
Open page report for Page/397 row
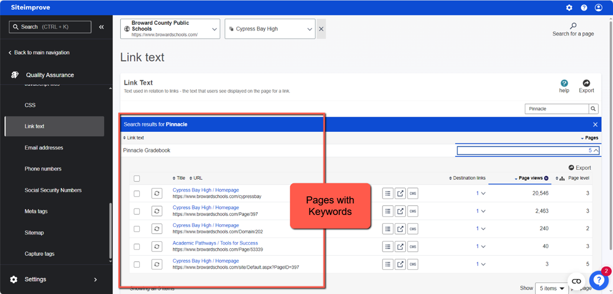pyautogui.click(x=387, y=211)
